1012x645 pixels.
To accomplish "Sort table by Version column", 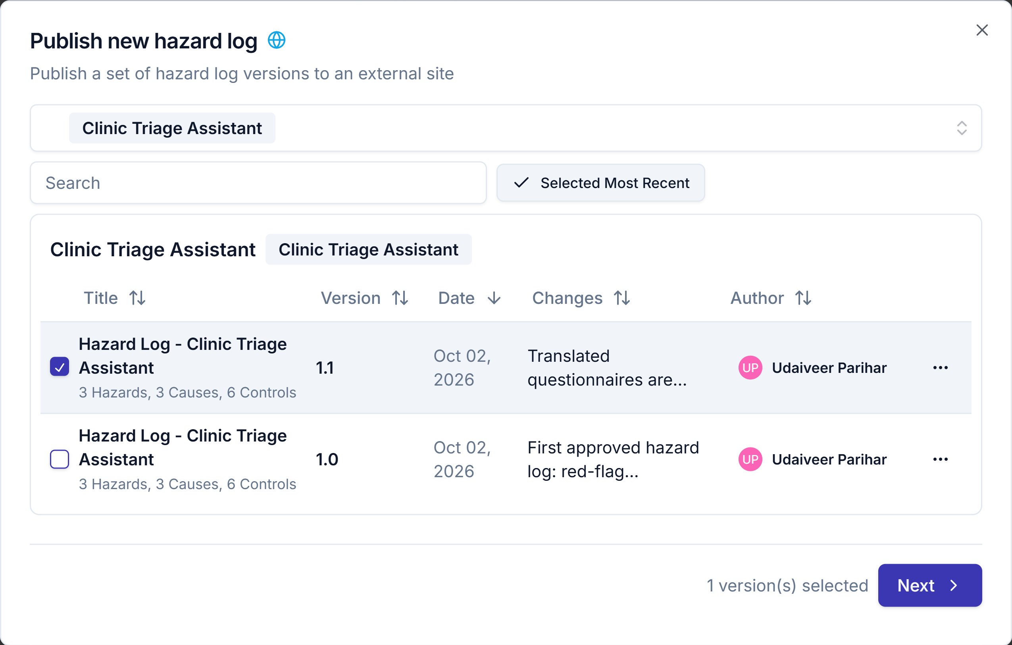I will tap(364, 298).
